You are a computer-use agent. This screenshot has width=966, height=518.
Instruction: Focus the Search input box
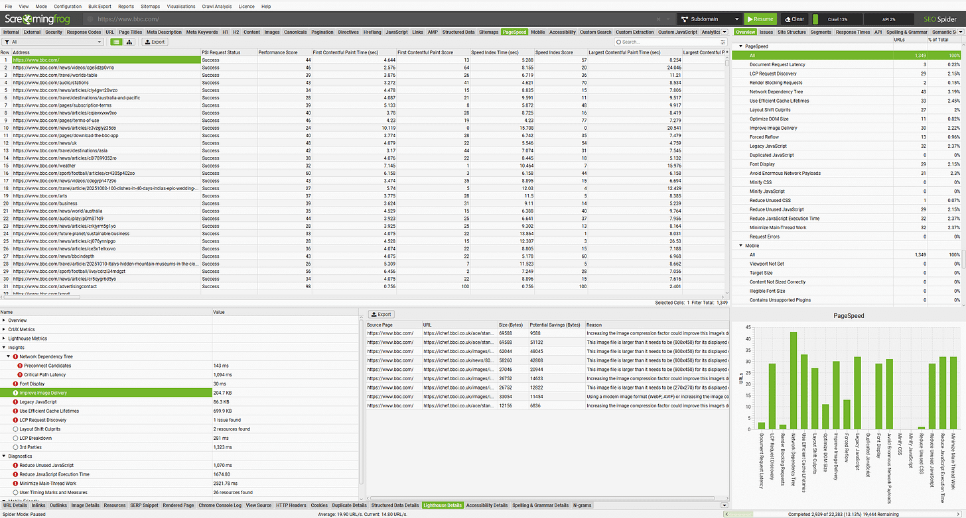(x=669, y=42)
